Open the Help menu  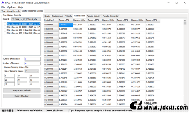point(20,7)
